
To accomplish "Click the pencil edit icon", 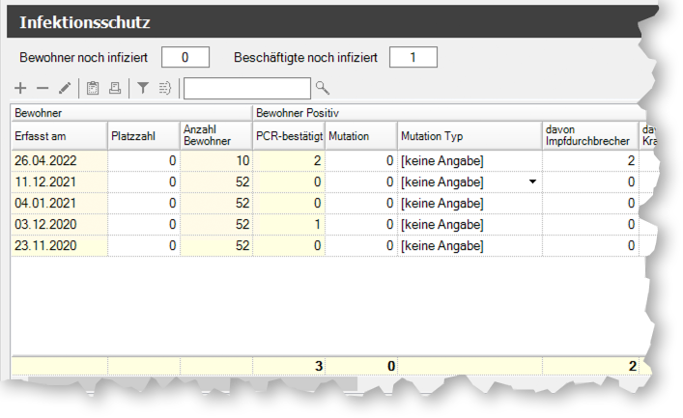I will click(x=65, y=89).
